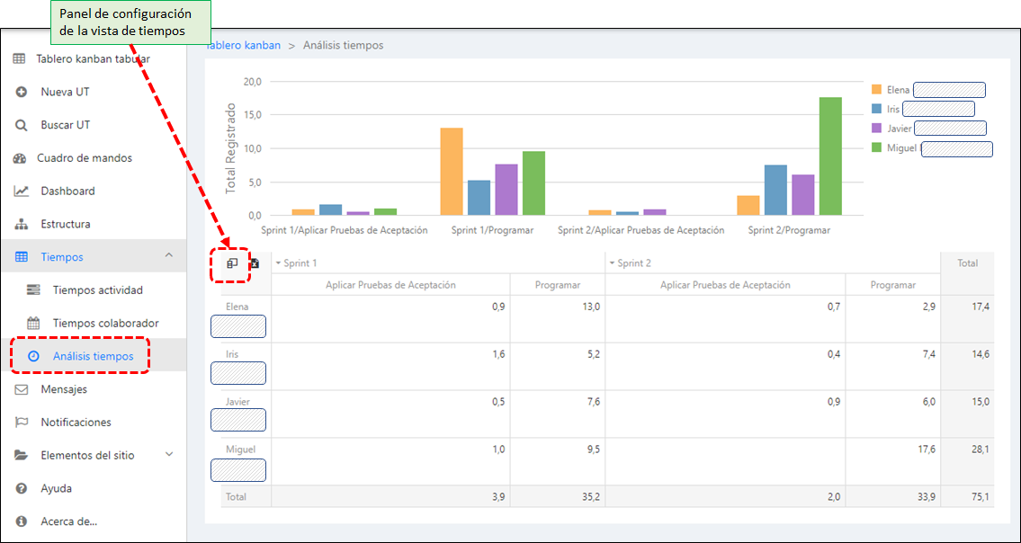Click the Estructura hierarchy icon
The image size is (1021, 543).
22,224
